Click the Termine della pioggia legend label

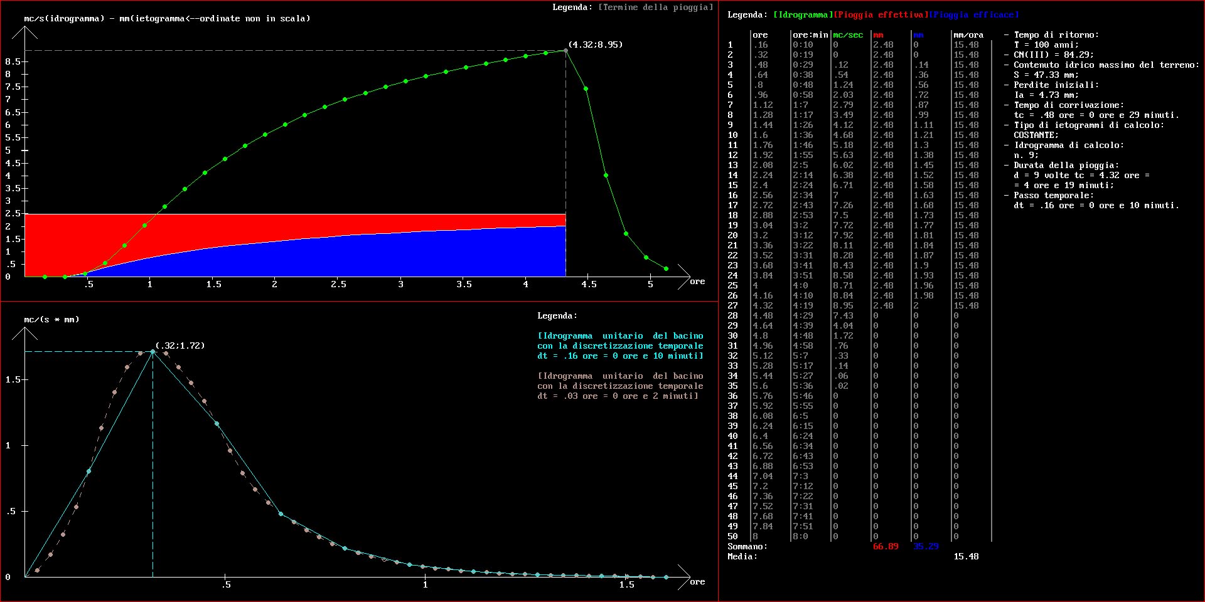click(655, 8)
